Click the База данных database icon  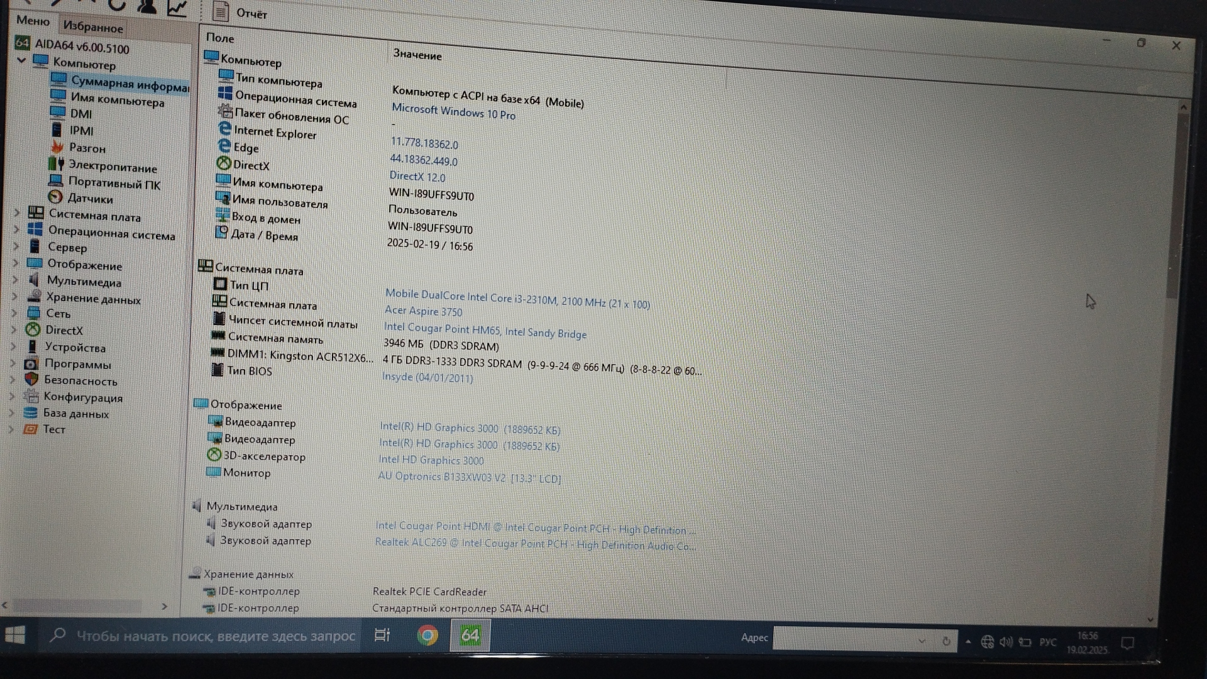point(30,412)
